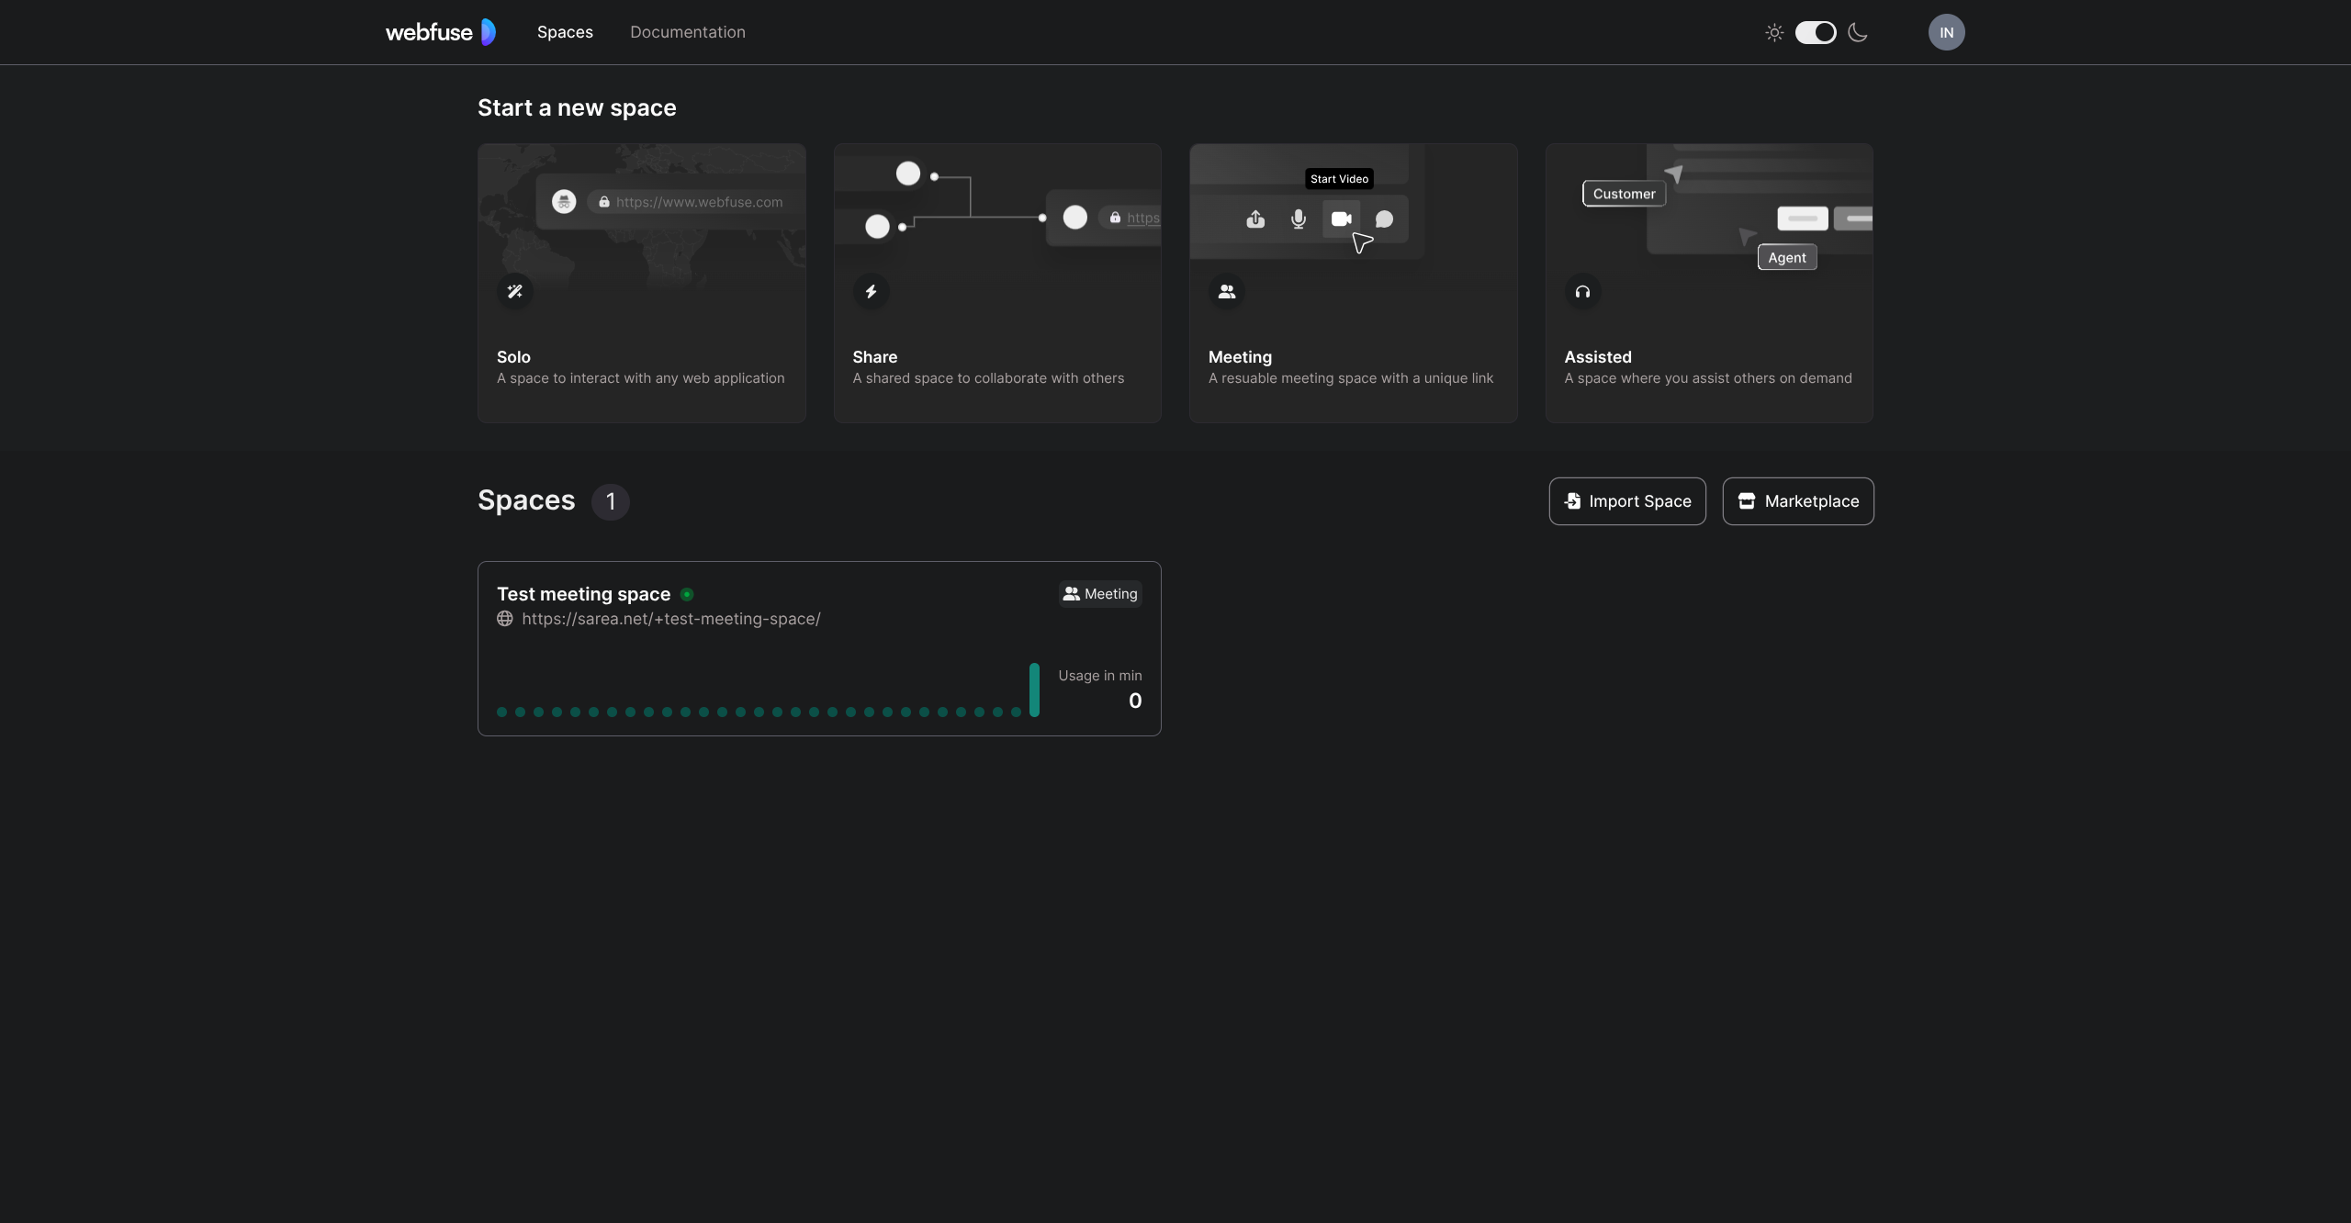
Task: Toggle the light/dark theme switch
Action: [x=1816, y=33]
